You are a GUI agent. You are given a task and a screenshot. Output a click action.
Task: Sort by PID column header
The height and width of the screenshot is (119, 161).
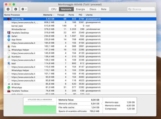point(80,15)
